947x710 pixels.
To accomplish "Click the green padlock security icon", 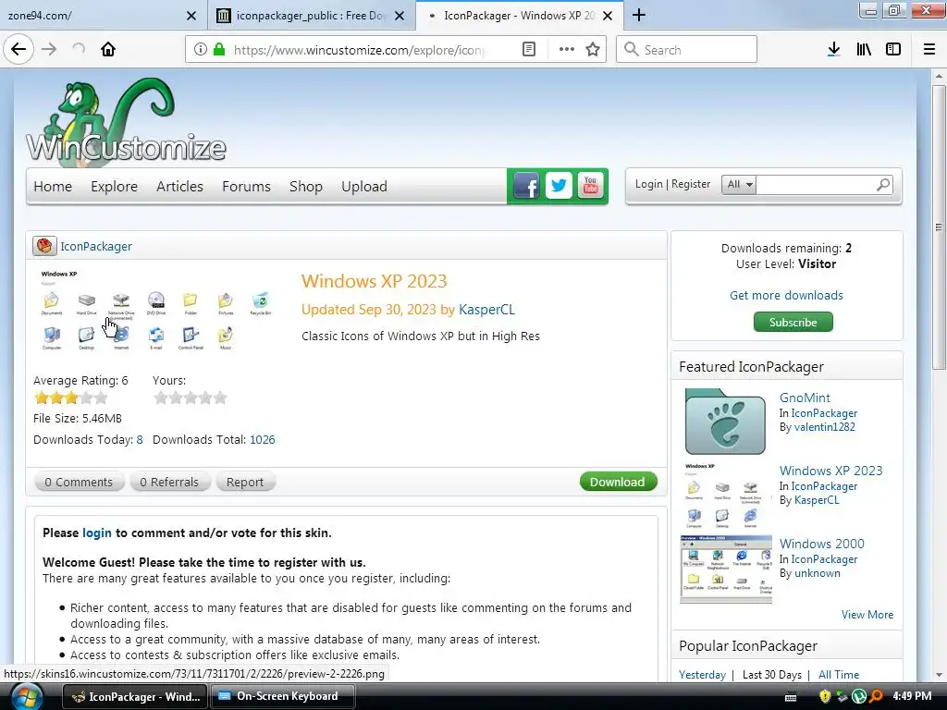I will [x=219, y=50].
